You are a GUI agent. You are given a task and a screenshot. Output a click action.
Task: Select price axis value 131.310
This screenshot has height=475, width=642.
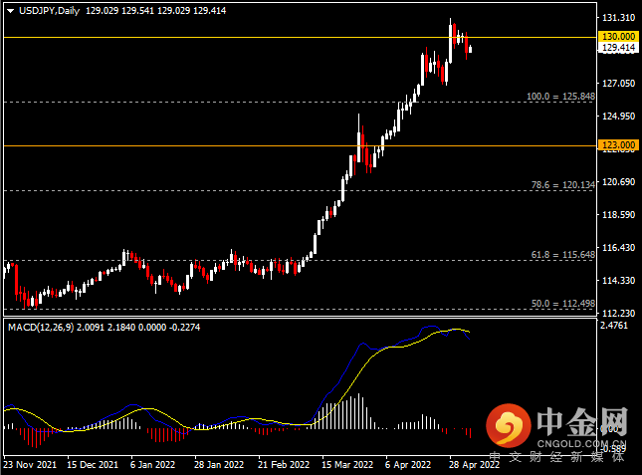(x=618, y=18)
